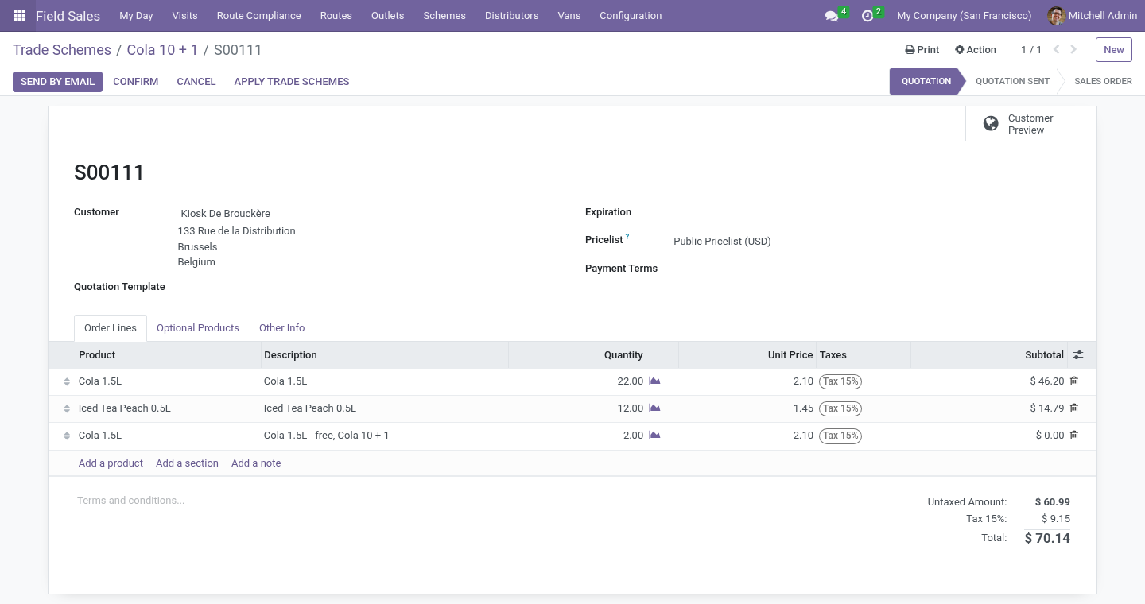Open the Schemes menu
Screen dimensions: 1145x604
[x=444, y=16]
